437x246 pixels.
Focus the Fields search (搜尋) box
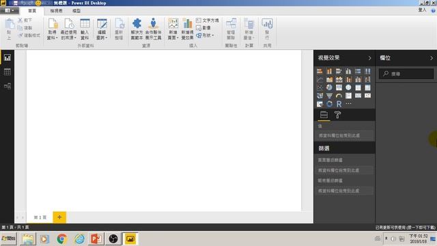tap(406, 74)
